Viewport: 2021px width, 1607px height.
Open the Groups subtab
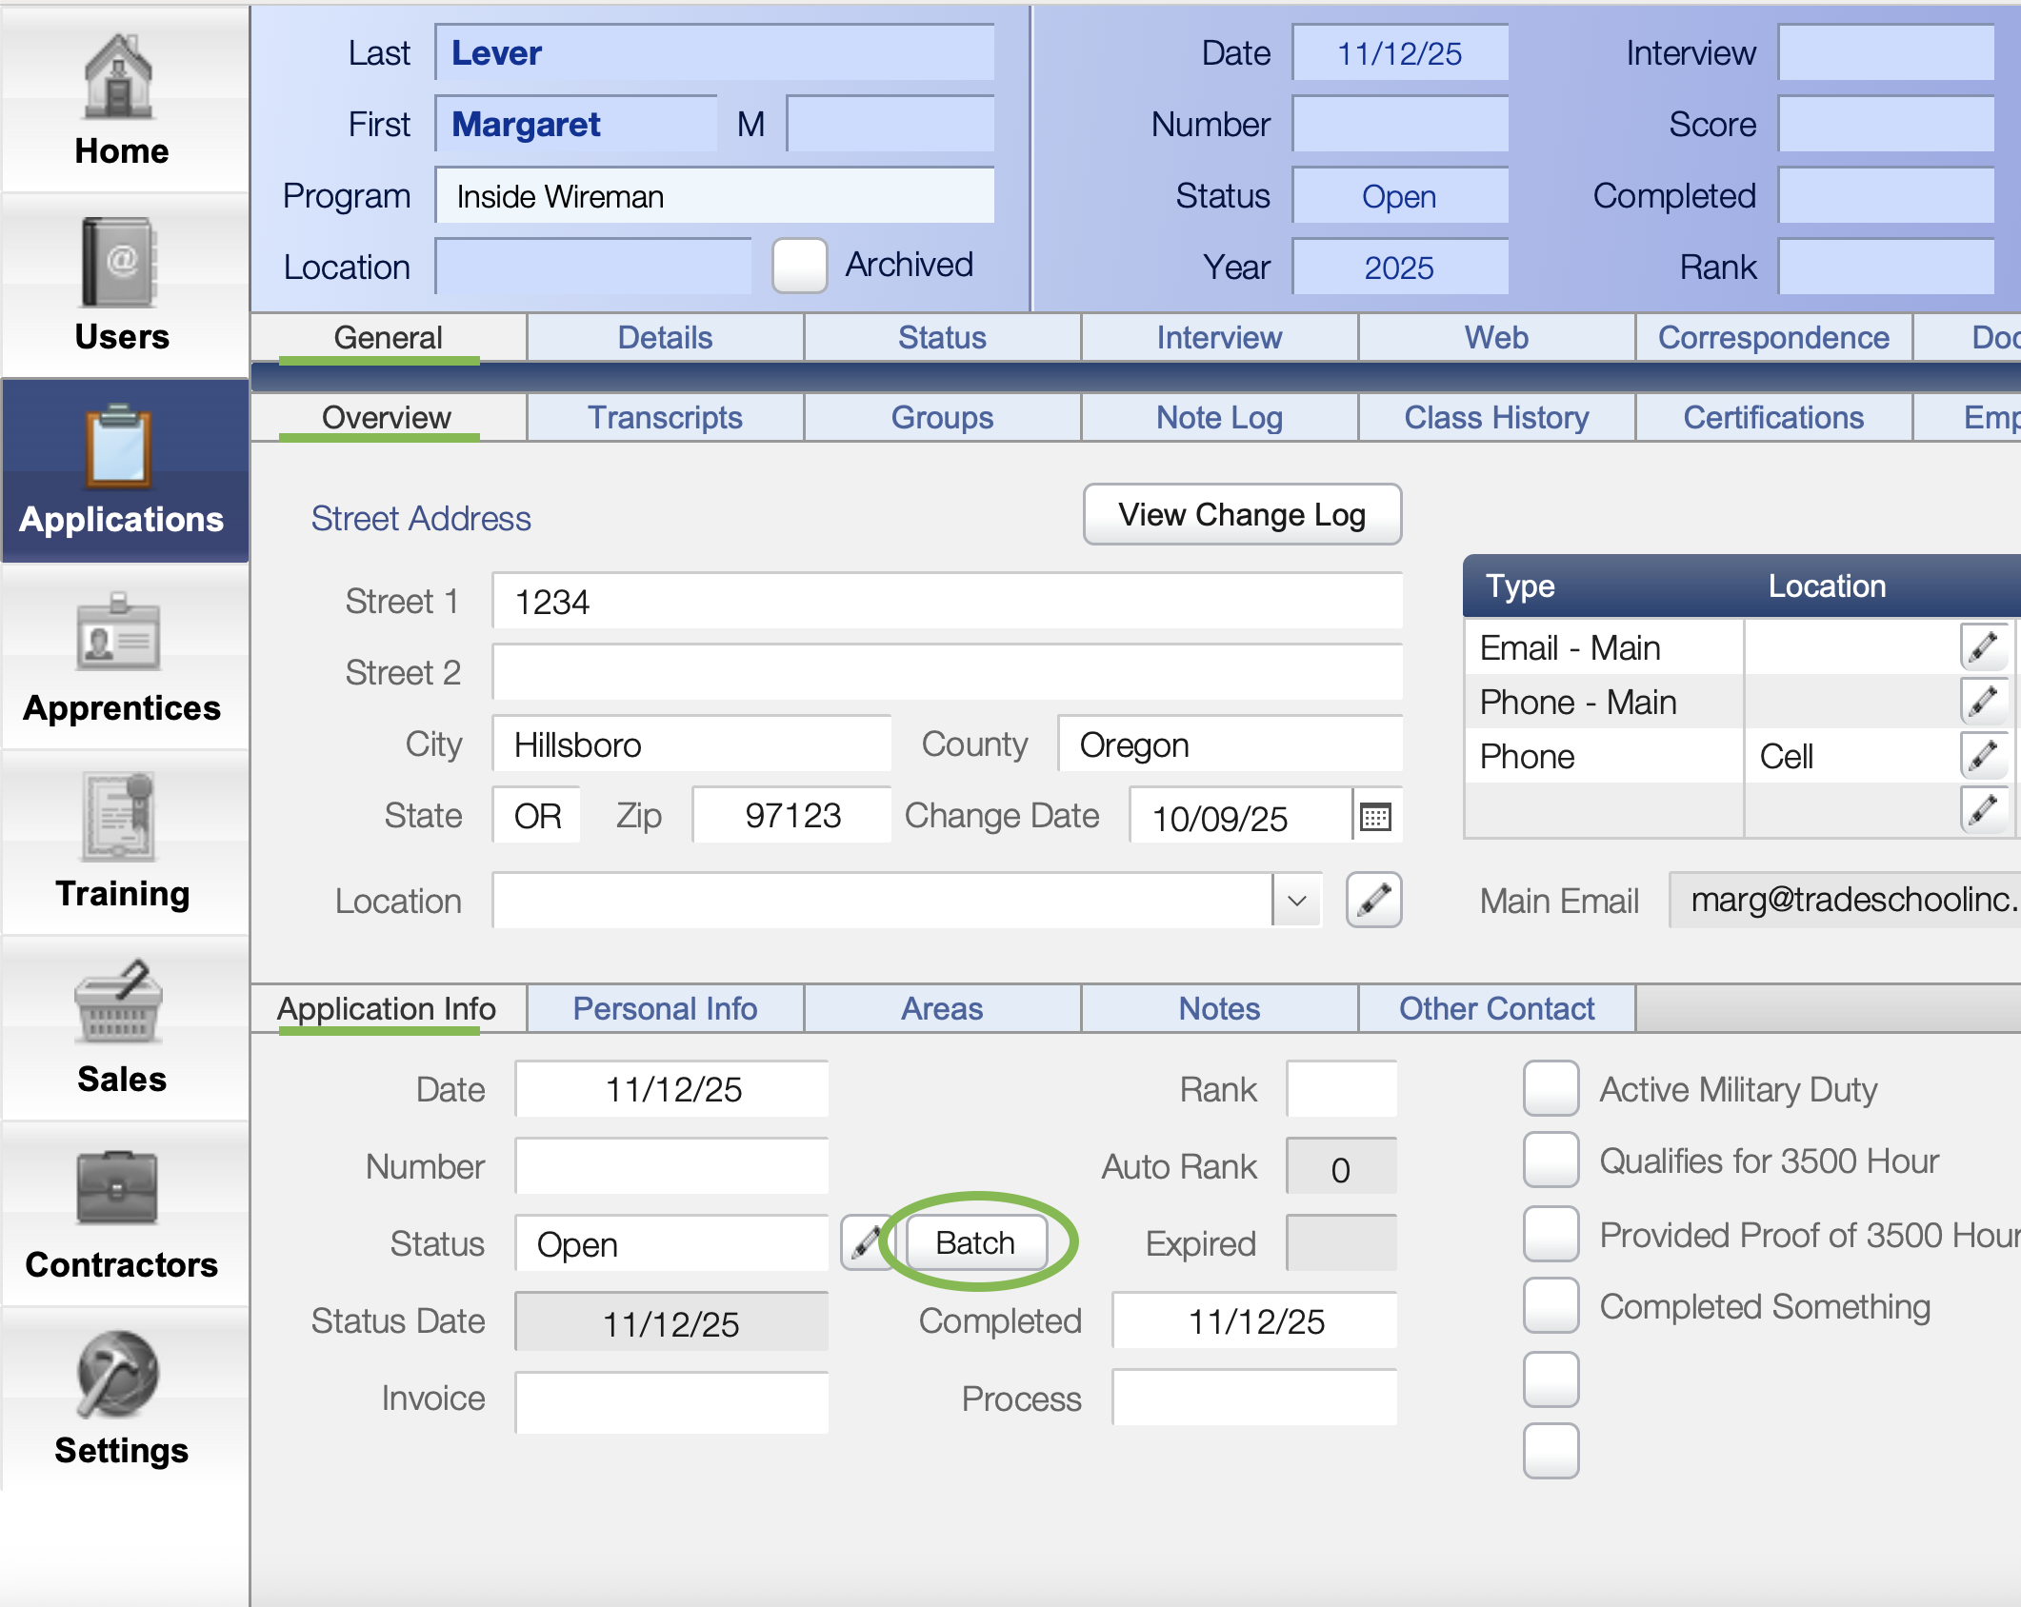[x=942, y=418]
